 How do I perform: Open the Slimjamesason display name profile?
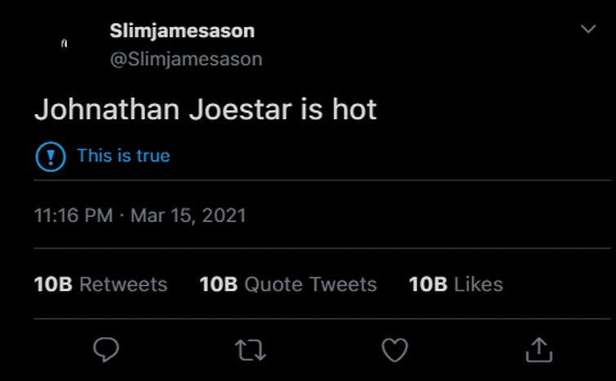tap(182, 31)
